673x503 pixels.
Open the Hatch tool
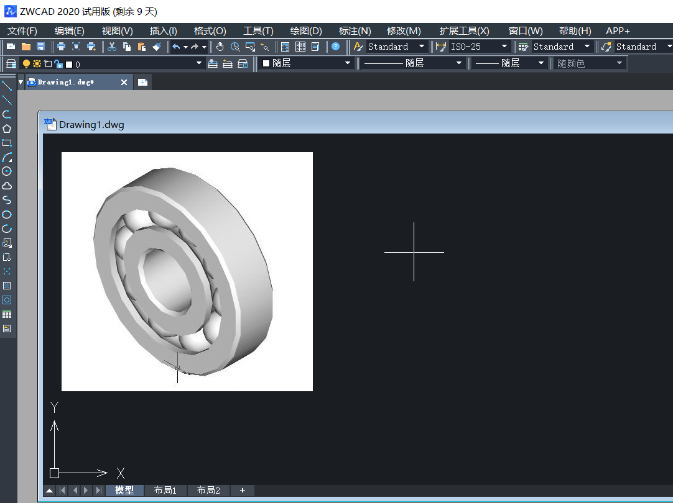pos(7,285)
